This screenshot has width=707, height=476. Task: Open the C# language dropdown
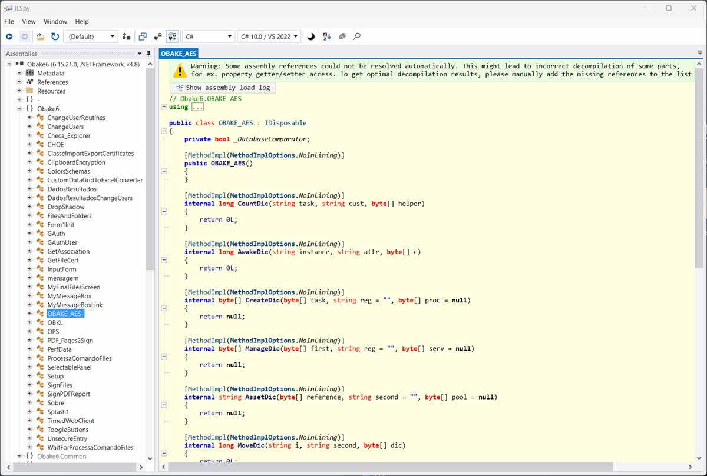coord(209,36)
